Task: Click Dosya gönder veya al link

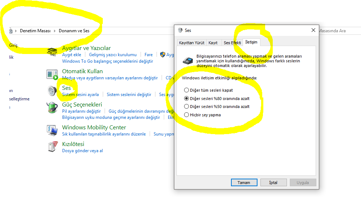Action: coord(82,151)
